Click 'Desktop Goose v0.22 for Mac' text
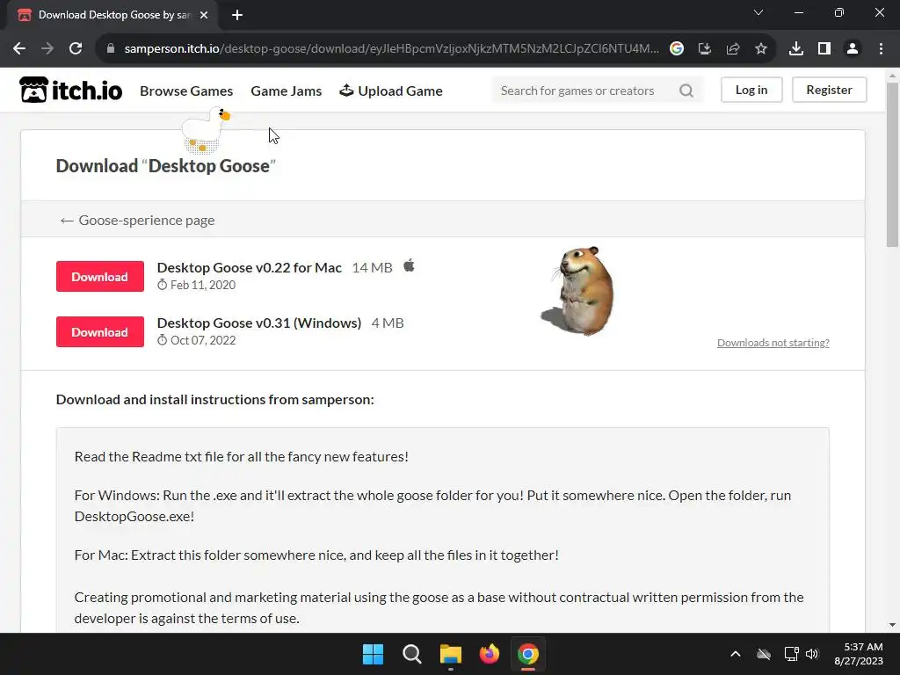Screen dimensions: 900x675 tap(249, 267)
